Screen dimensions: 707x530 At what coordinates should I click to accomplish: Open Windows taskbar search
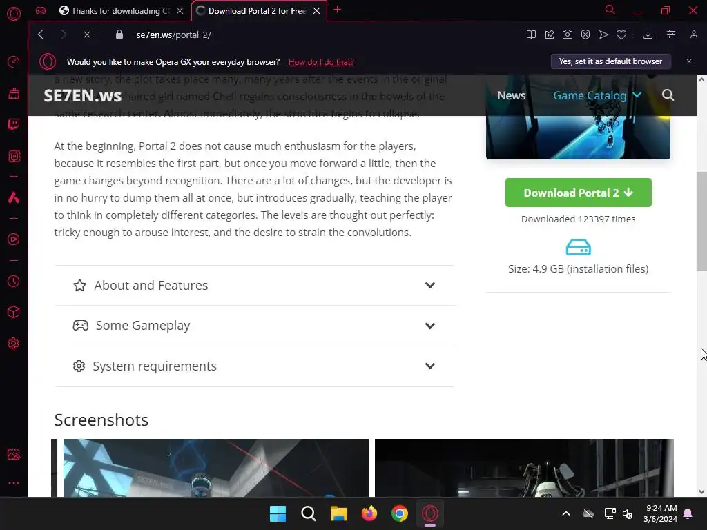pyautogui.click(x=309, y=513)
